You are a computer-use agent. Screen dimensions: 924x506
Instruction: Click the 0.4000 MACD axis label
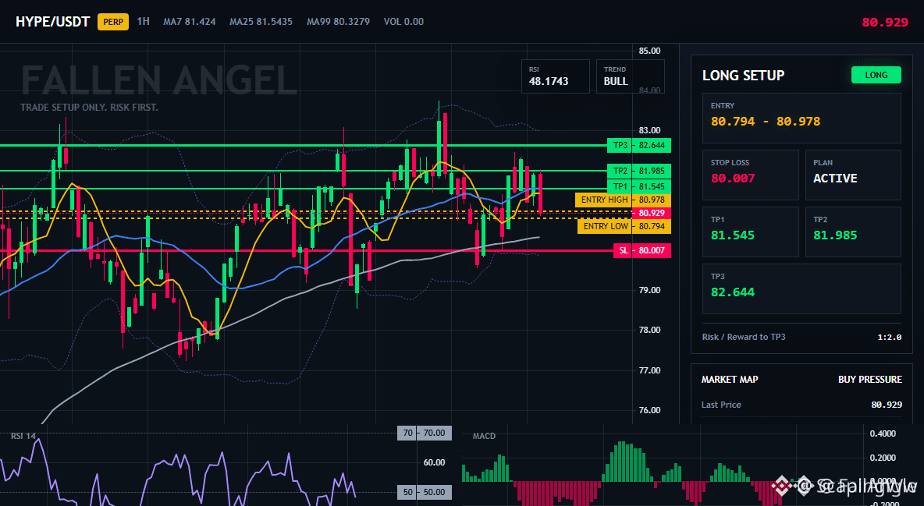pos(883,433)
